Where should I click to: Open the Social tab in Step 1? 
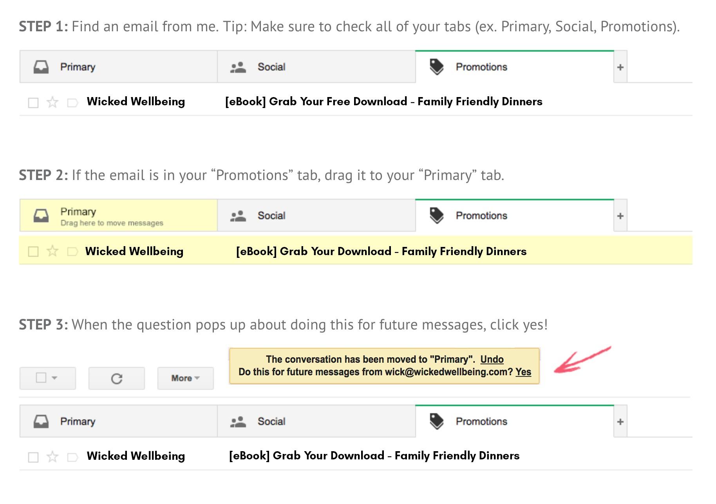316,67
